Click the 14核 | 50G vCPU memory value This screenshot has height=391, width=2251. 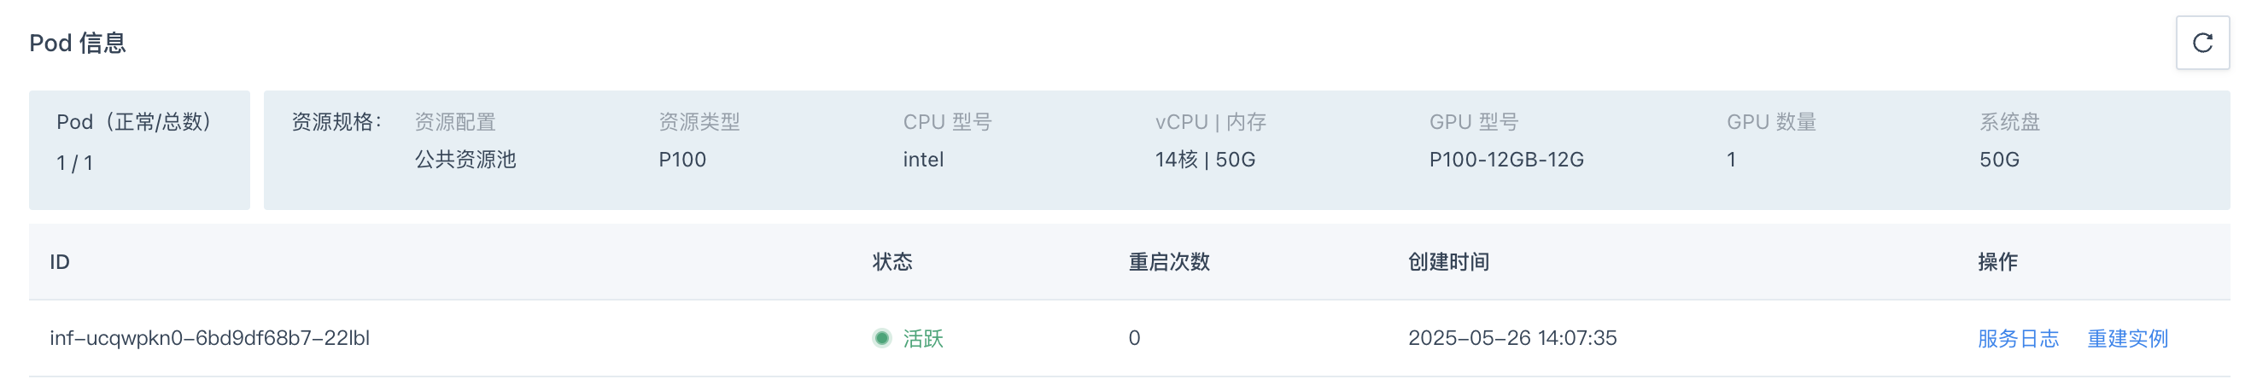(x=1205, y=160)
